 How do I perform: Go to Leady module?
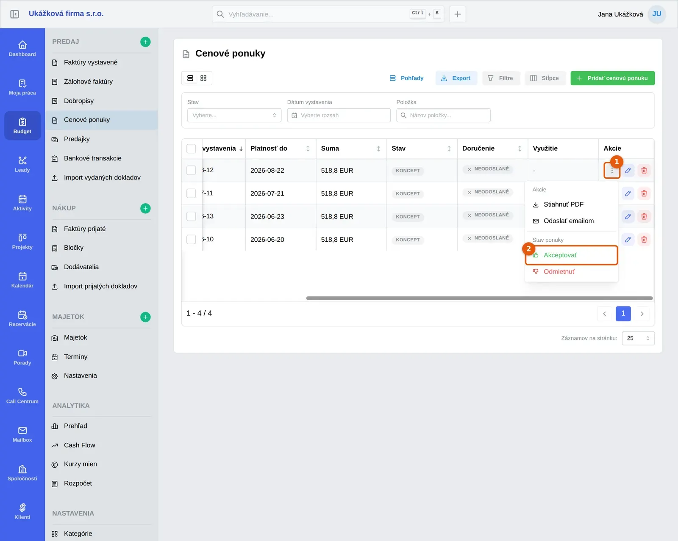pyautogui.click(x=22, y=164)
